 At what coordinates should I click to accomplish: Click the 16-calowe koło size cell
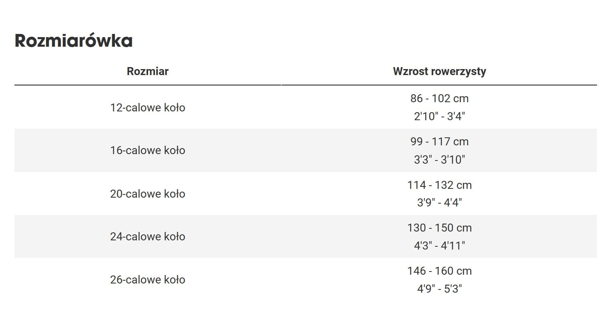(x=147, y=151)
